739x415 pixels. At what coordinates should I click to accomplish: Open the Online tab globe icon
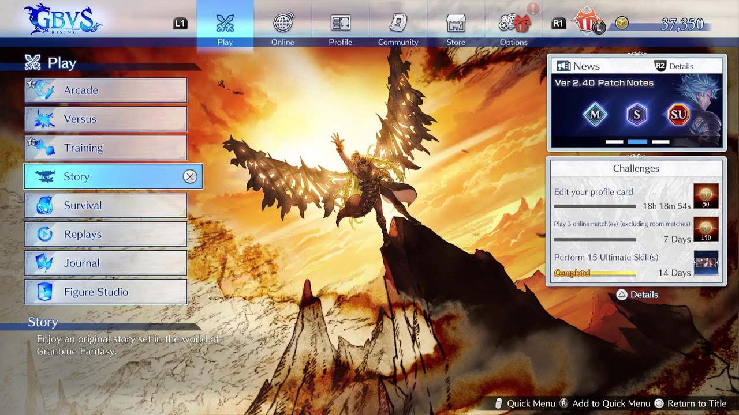[283, 23]
